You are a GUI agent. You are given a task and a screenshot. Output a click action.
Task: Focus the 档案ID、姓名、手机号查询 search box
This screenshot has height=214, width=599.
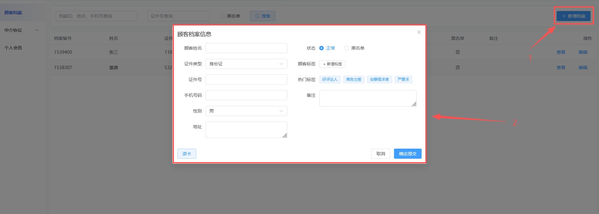[x=96, y=16]
